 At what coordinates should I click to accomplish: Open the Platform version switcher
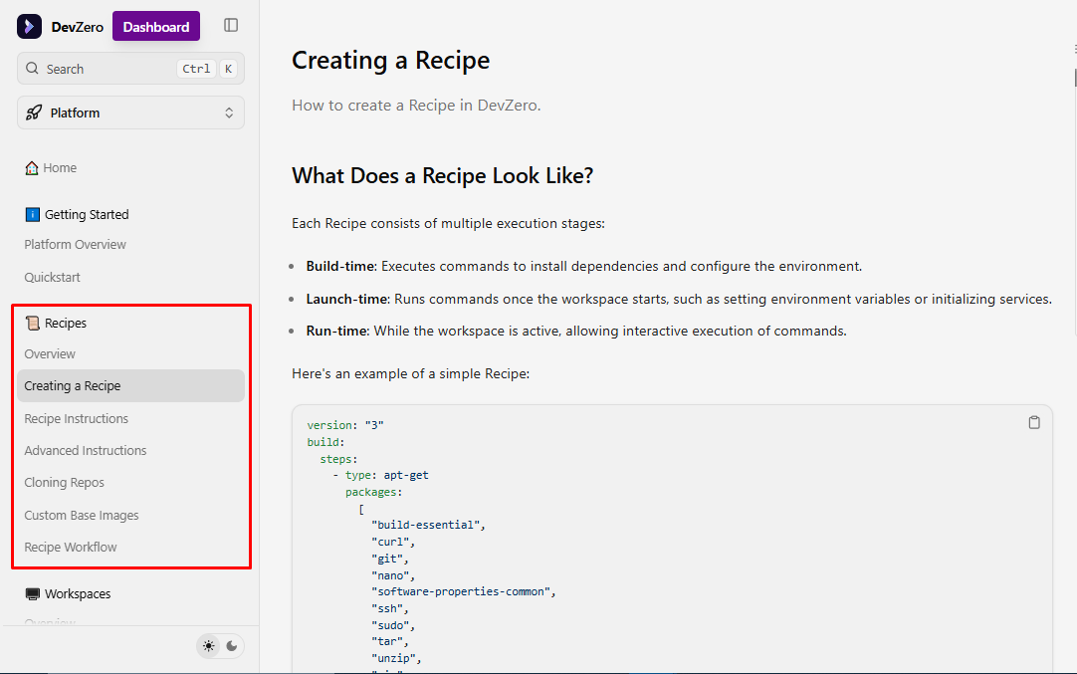click(x=130, y=112)
